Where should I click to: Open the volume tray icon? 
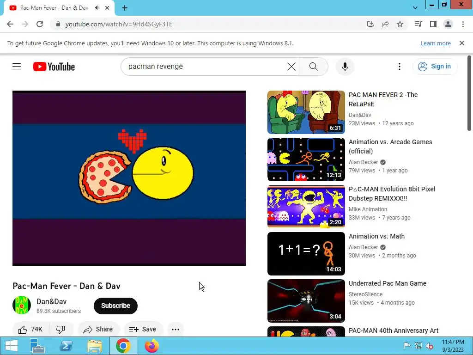pyautogui.click(x=430, y=346)
